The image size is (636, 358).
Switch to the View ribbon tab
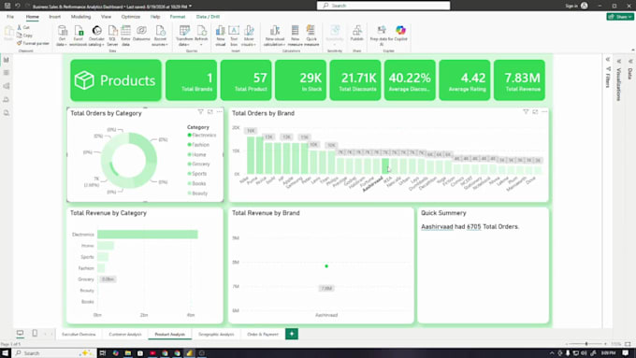coord(106,17)
